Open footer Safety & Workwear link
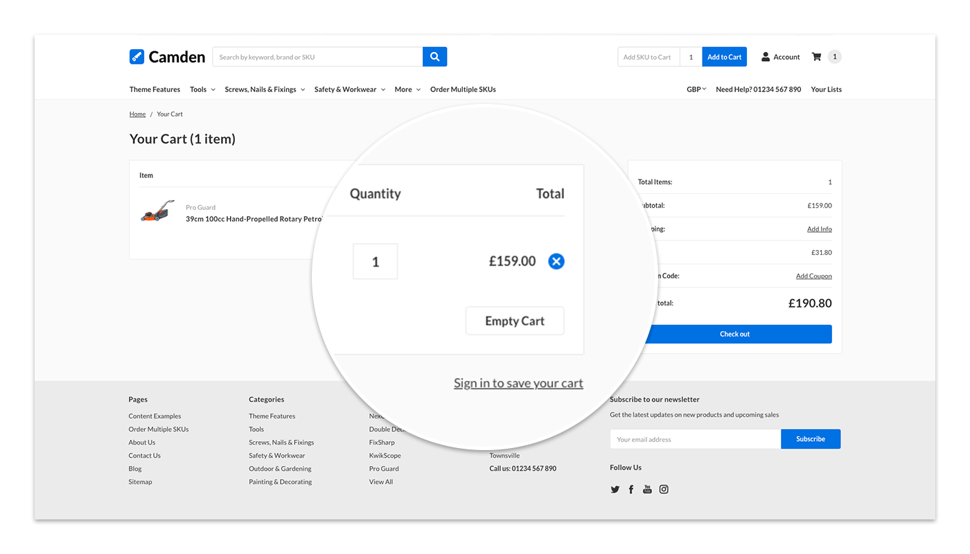The image size is (970, 554). tap(277, 456)
